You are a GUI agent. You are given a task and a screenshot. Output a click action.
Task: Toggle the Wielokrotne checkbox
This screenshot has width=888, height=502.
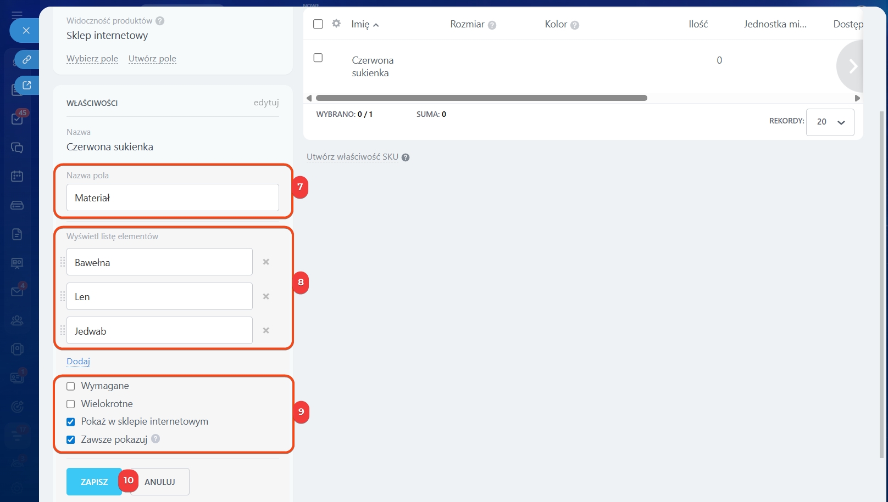pyautogui.click(x=71, y=404)
